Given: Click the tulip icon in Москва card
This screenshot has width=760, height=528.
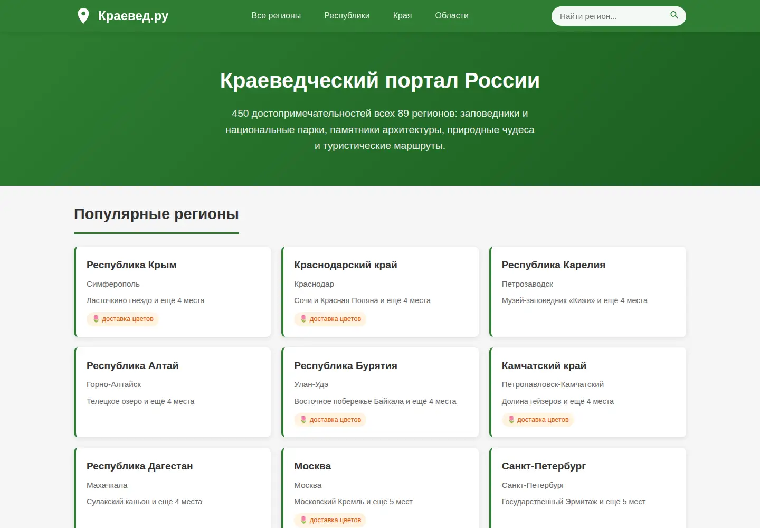Looking at the screenshot, I should coord(303,520).
